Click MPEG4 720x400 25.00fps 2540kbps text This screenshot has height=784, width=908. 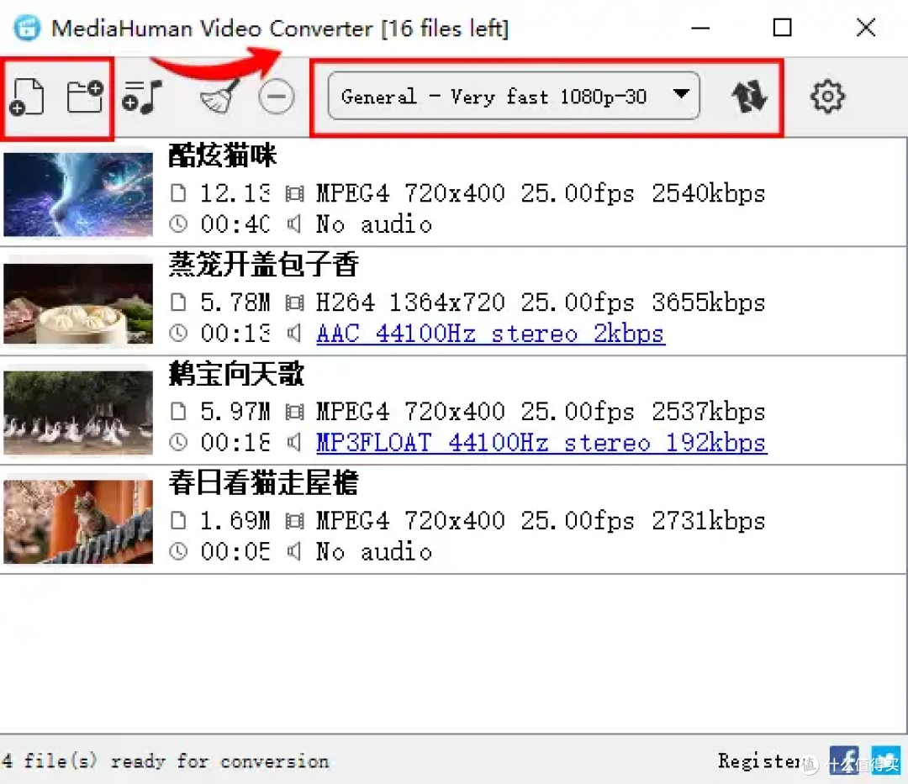(x=541, y=193)
